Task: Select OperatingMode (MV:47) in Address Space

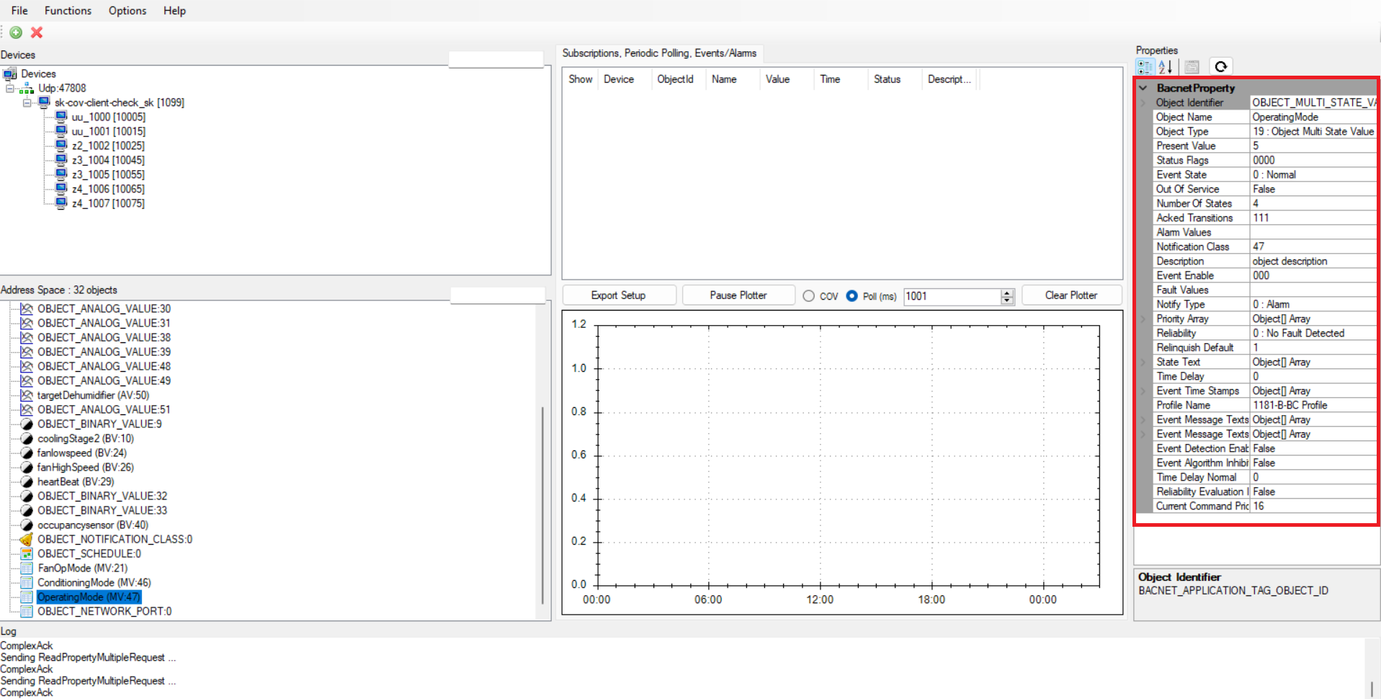Action: (89, 597)
